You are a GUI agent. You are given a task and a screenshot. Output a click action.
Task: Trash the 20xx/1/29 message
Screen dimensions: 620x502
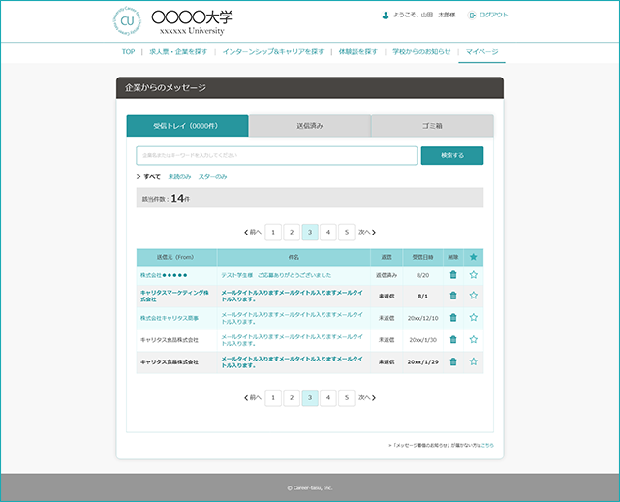pos(453,361)
